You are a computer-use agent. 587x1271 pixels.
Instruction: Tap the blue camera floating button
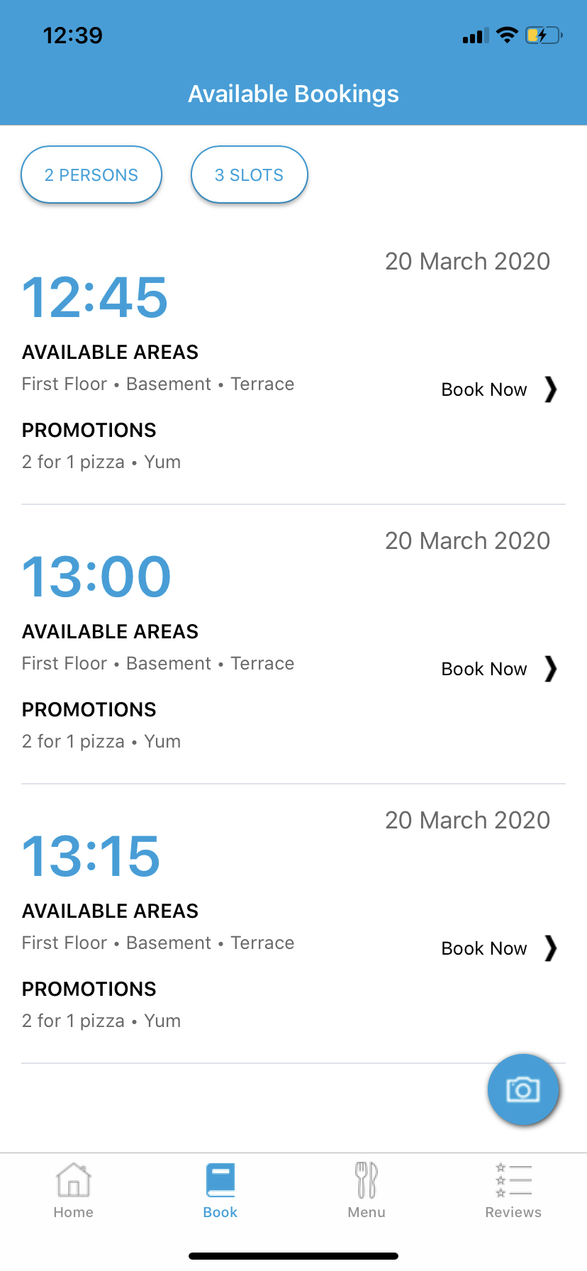(x=523, y=1089)
